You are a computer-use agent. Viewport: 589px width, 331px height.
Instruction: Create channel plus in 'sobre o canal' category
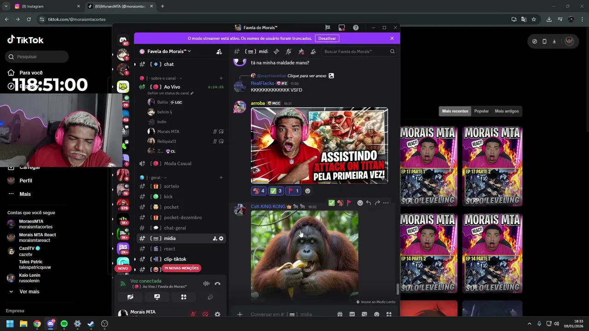click(x=221, y=78)
